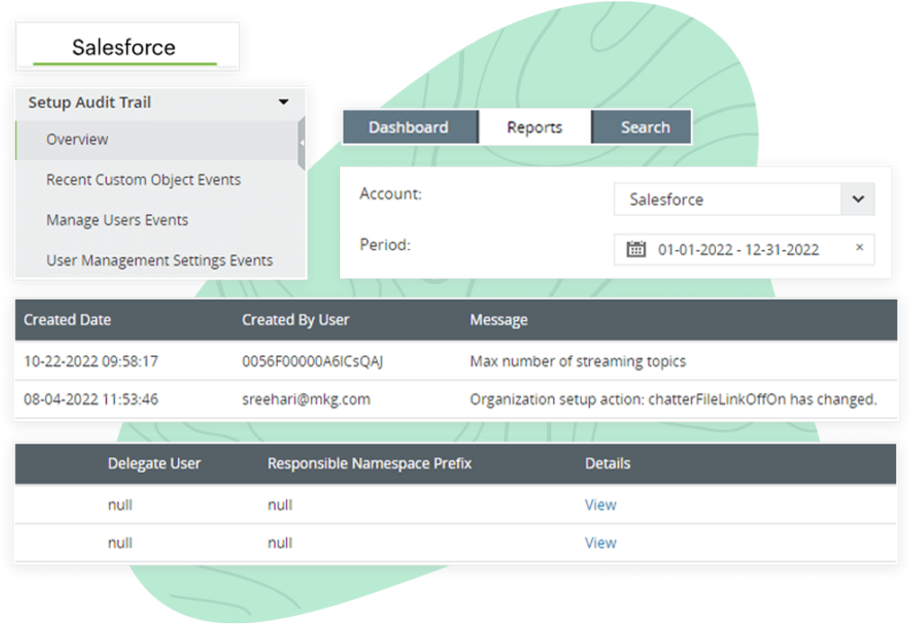Collapse the Setup Audit Trail section via its chevron
913x624 pixels.
284,102
